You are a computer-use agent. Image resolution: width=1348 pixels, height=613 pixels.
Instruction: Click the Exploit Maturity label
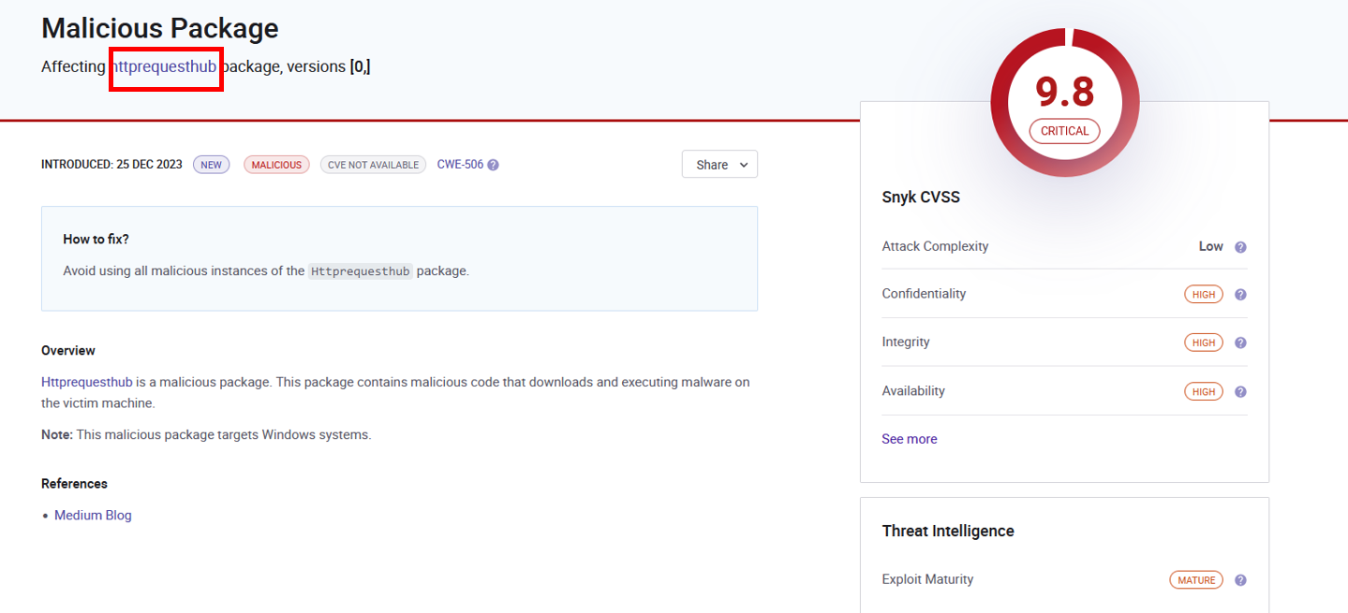pyautogui.click(x=927, y=579)
